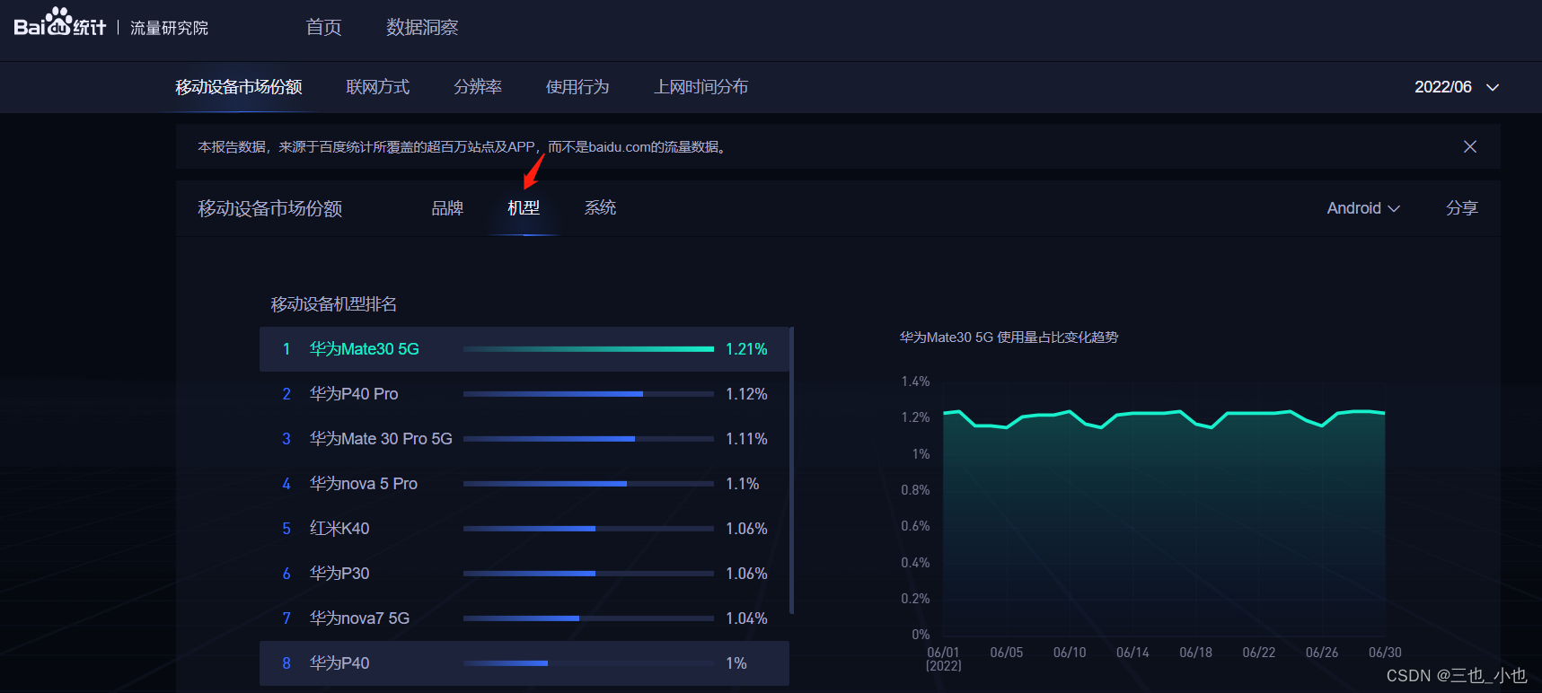Close the report data notice banner

1470,146
